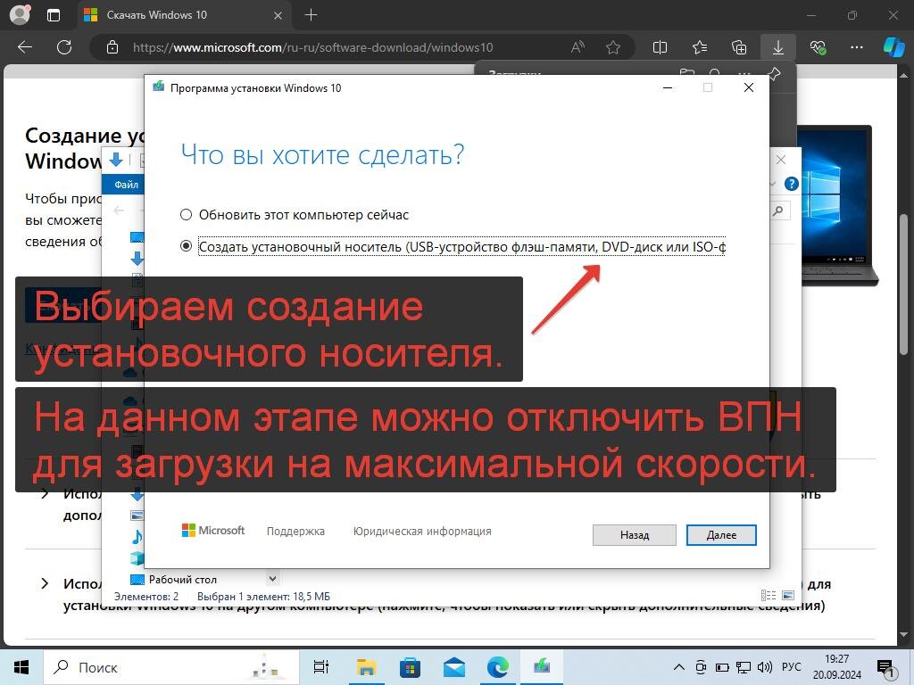Click the Назад button
The width and height of the screenshot is (914, 685).
tap(635, 535)
